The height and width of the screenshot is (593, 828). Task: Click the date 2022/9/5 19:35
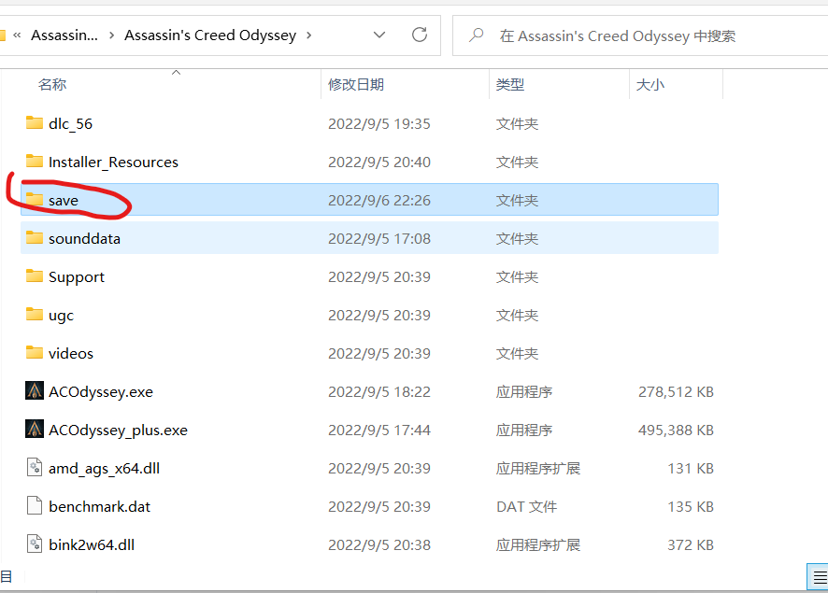point(379,124)
